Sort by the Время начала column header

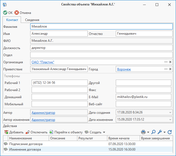(x=123, y=138)
